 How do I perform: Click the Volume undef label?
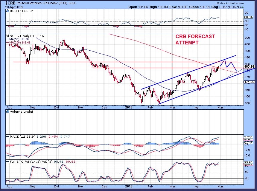coord(22,111)
